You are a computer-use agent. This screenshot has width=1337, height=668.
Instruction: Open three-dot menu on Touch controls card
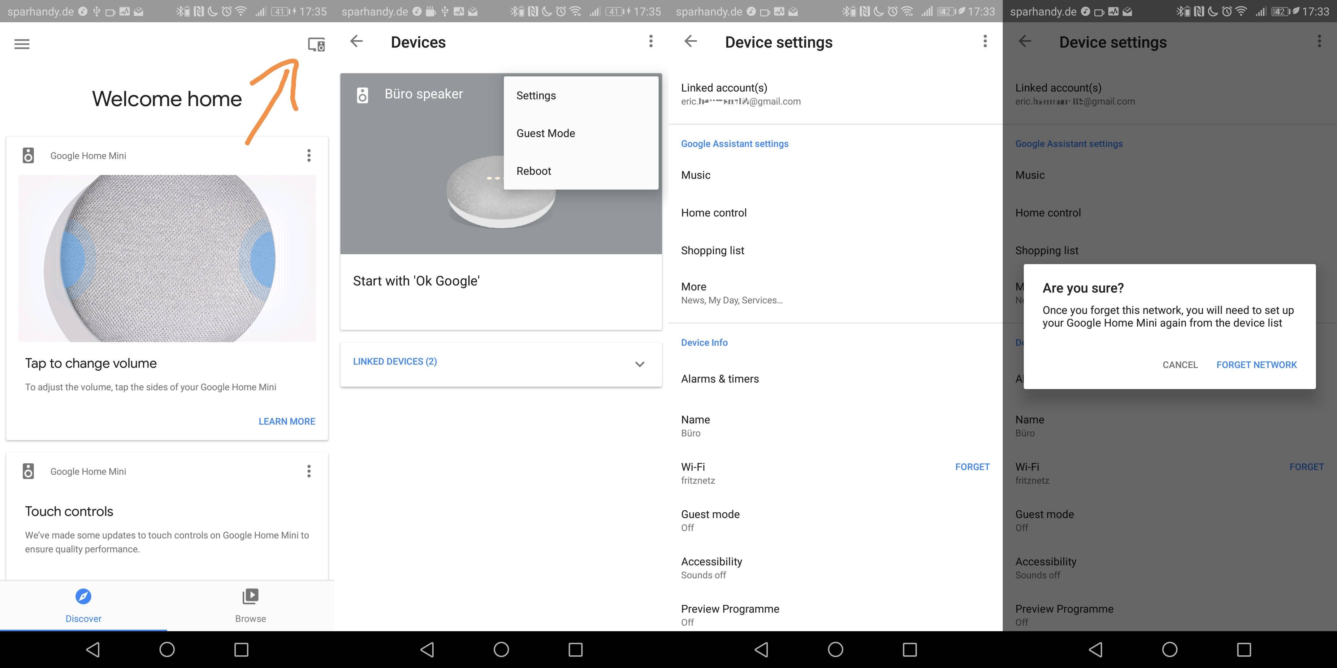point(309,471)
